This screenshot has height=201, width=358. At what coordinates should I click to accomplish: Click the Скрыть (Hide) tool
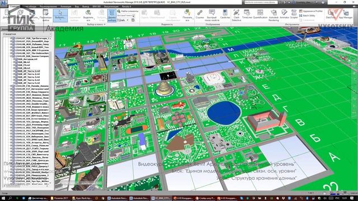(x=144, y=14)
